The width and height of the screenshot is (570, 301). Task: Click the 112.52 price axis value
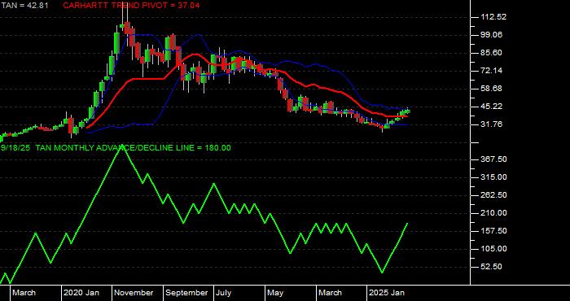(493, 17)
